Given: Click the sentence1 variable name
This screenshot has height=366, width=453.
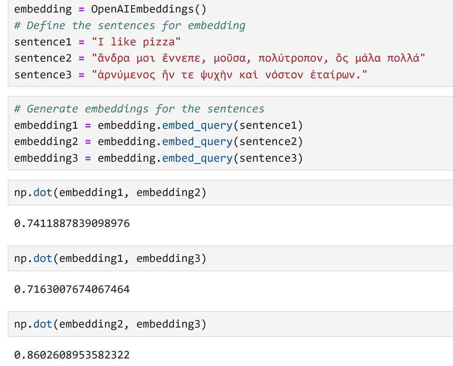Looking at the screenshot, I should 43,42.
